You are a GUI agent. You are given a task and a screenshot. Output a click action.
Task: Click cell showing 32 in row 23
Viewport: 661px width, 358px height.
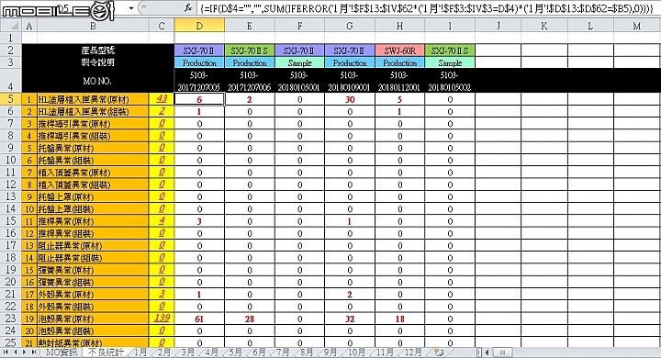[350, 319]
